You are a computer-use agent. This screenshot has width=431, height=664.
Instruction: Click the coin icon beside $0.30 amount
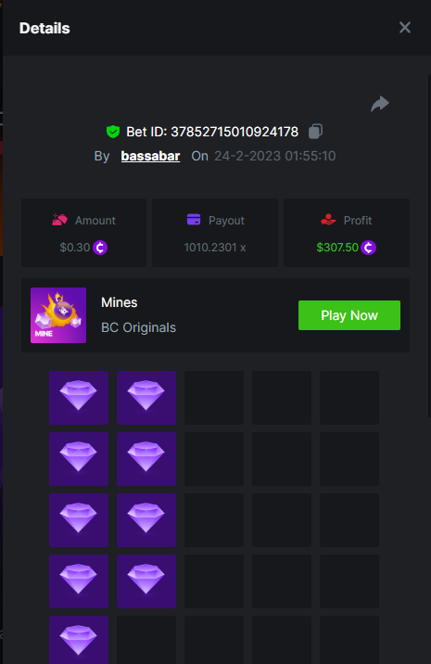click(x=100, y=248)
